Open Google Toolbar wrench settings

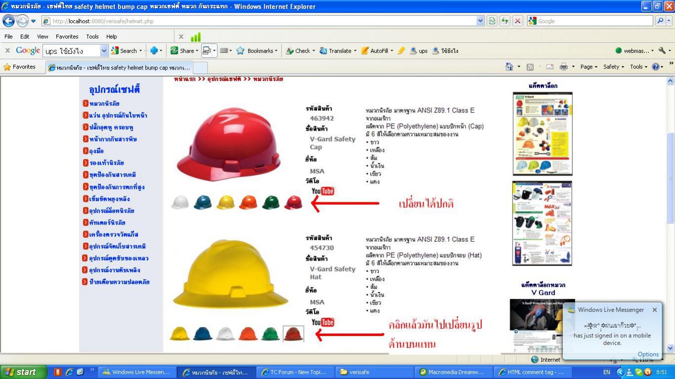[662, 50]
